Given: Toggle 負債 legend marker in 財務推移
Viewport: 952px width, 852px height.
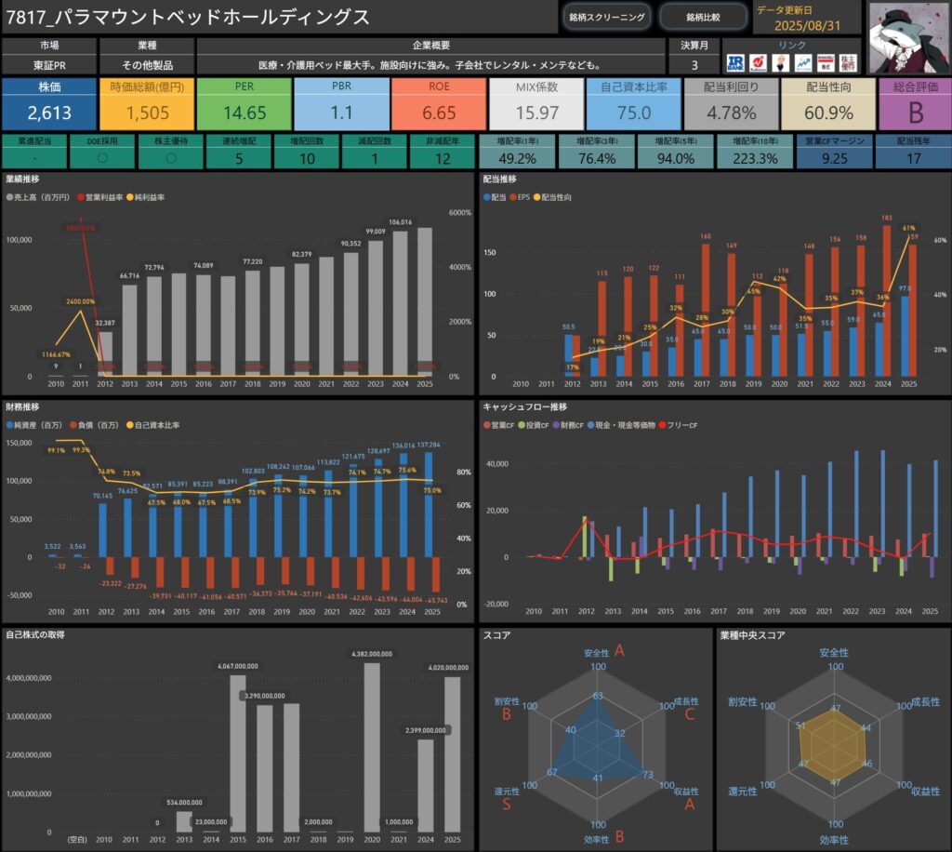Looking at the screenshot, I should click(x=73, y=425).
